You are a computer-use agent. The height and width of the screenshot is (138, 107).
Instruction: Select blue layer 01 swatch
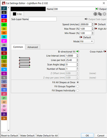click(x=4, y=17)
